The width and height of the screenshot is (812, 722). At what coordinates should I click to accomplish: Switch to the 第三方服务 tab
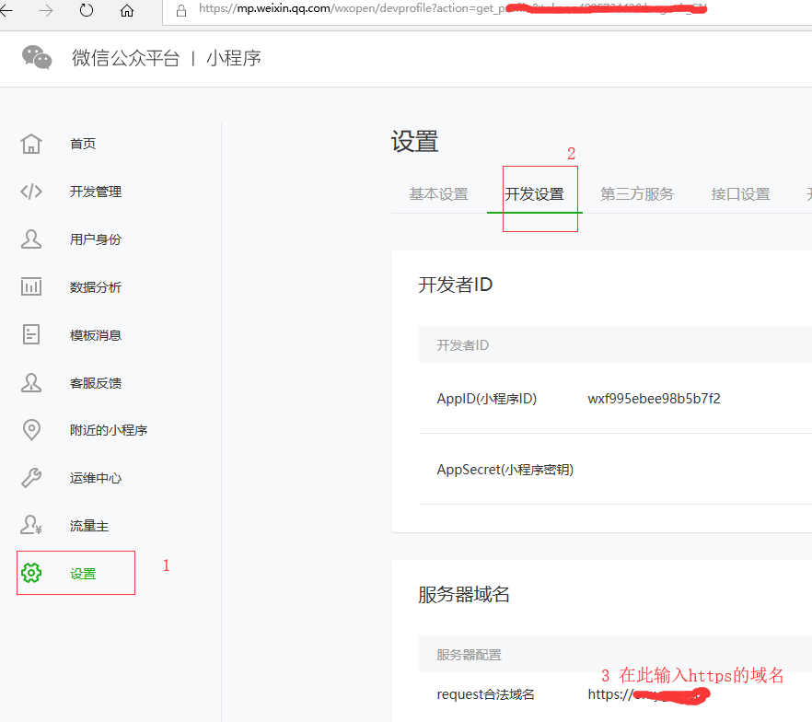pyautogui.click(x=637, y=193)
